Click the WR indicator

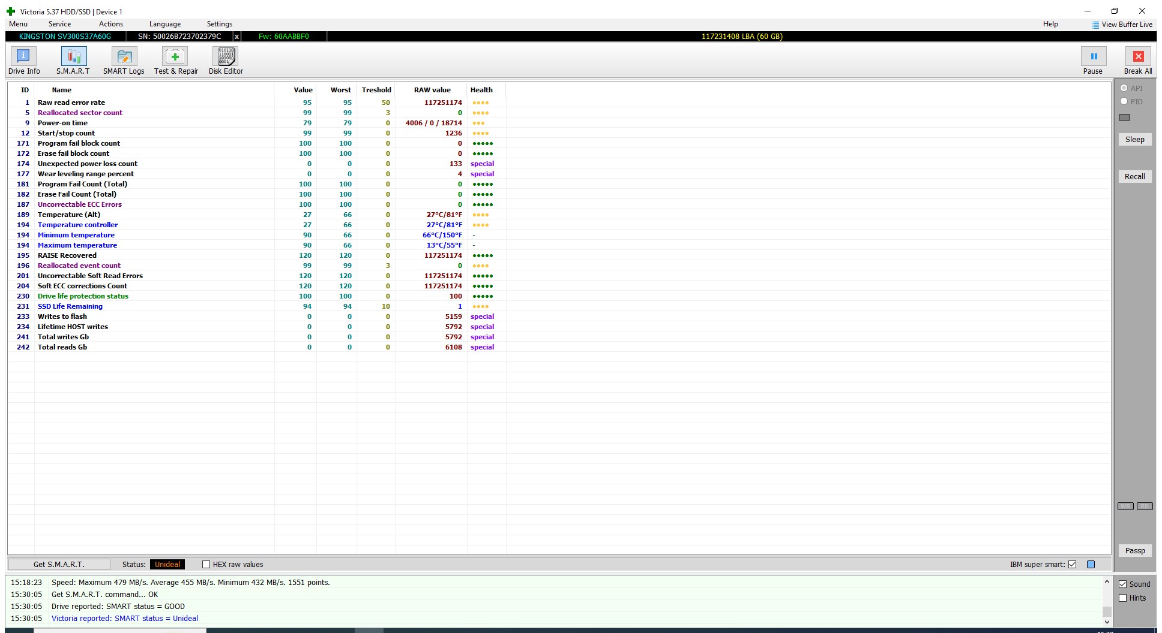1125,507
